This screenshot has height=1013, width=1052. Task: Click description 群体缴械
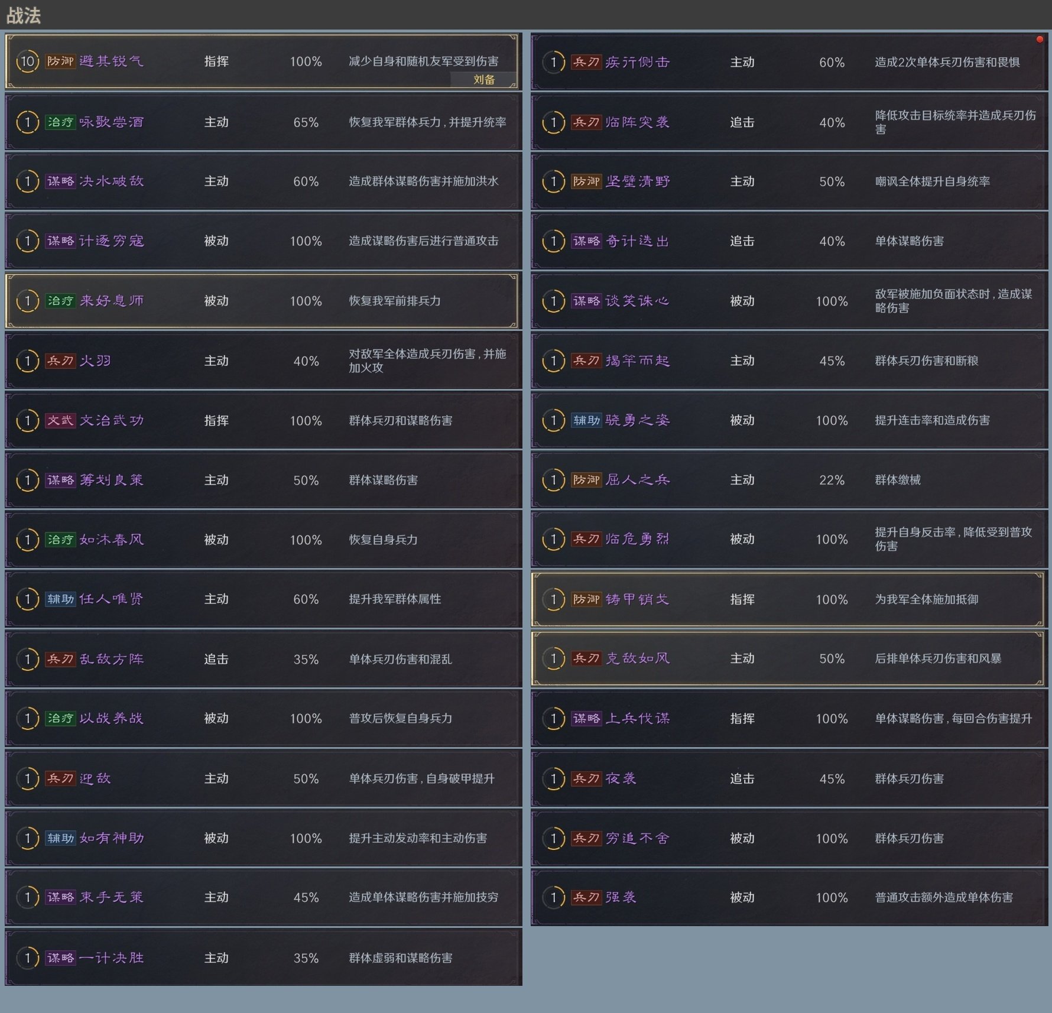click(898, 480)
